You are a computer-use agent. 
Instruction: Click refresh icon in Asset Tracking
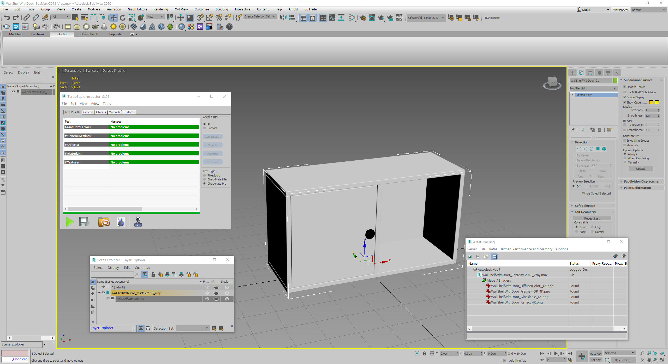point(470,257)
